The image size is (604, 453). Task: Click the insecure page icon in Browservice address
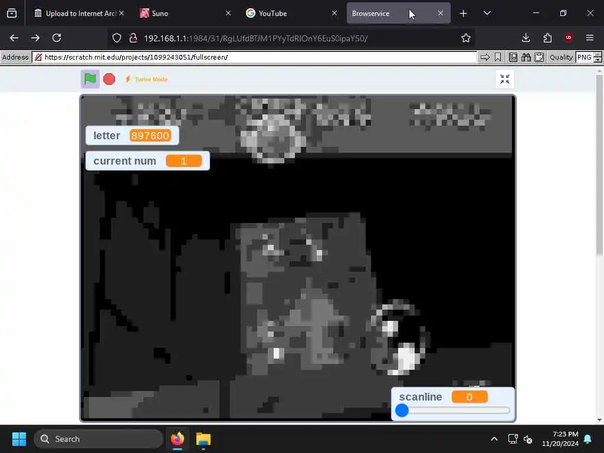[38, 57]
